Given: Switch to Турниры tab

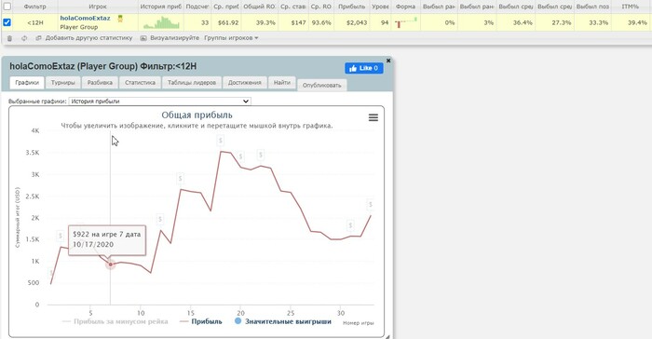Looking at the screenshot, I should click(62, 82).
